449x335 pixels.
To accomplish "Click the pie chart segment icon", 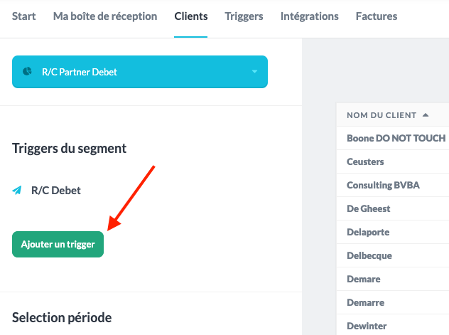I will click(27, 71).
